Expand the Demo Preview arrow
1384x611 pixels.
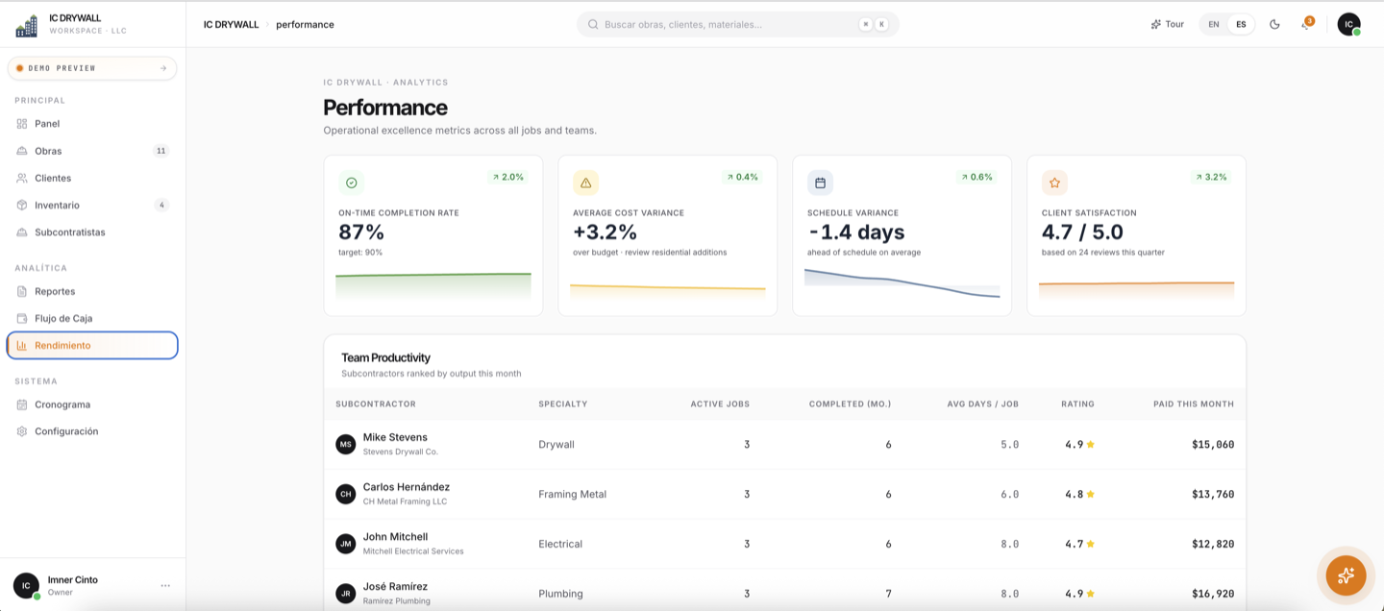(163, 68)
